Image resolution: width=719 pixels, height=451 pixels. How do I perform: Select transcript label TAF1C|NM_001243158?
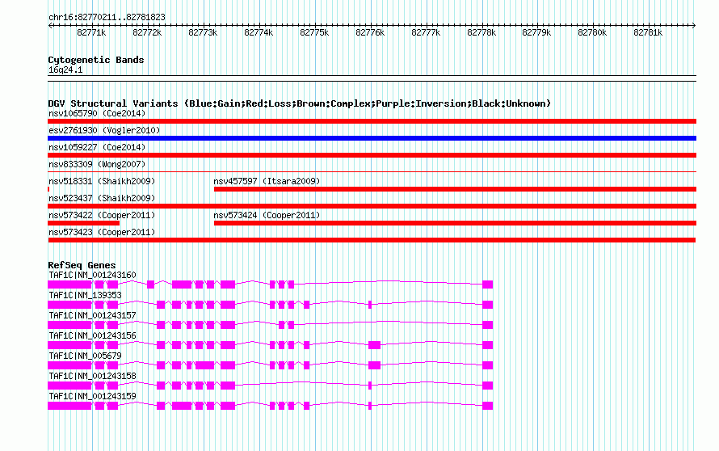click(92, 376)
